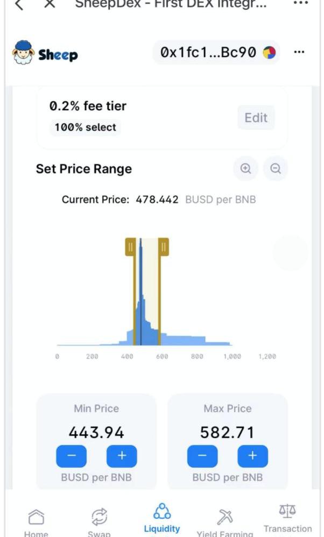324x537 pixels.
Task: Open the Yield Farming tab
Action: (224, 521)
